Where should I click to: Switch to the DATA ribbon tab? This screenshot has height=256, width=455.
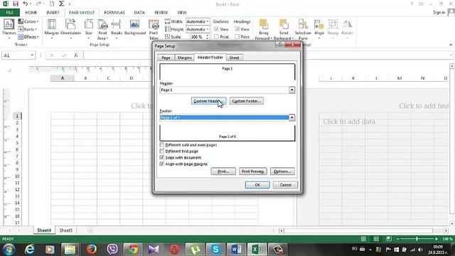139,13
